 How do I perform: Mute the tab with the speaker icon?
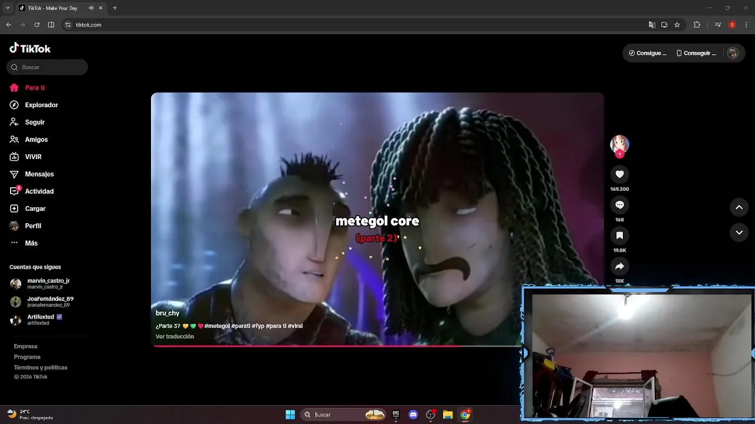[x=91, y=8]
